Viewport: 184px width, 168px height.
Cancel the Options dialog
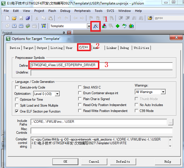(94, 161)
